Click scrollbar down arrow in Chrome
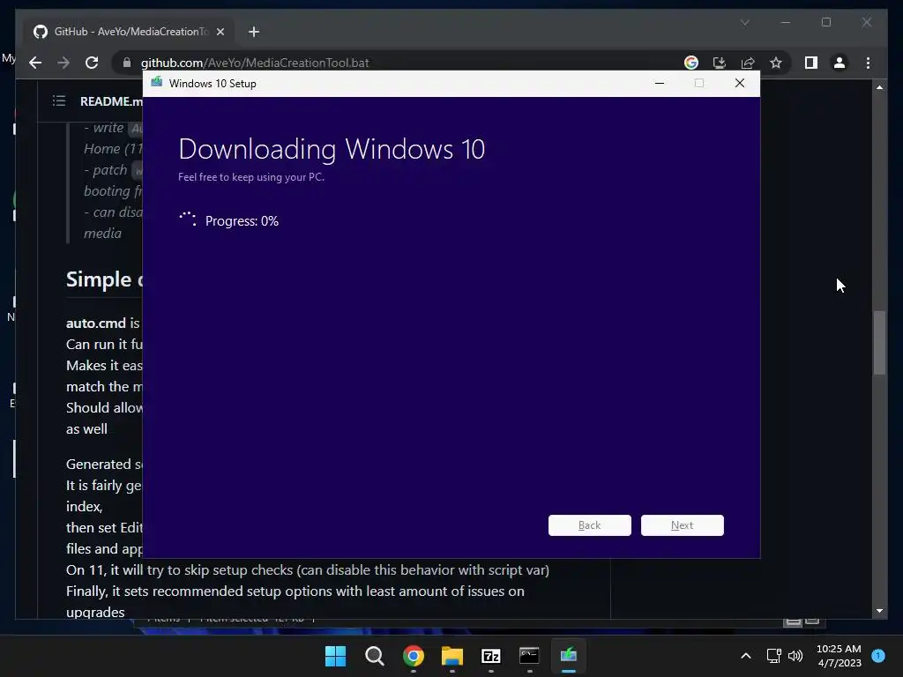This screenshot has width=903, height=677. click(879, 611)
